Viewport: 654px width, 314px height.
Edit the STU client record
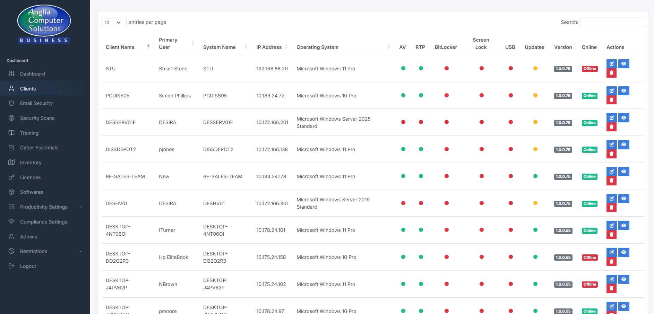[x=611, y=64]
